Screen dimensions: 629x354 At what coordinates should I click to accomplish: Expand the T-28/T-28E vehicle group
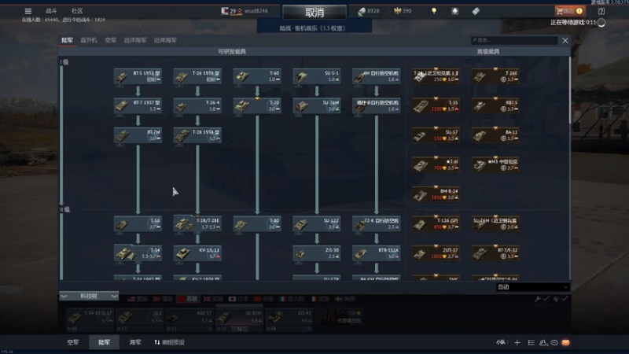[x=197, y=224]
